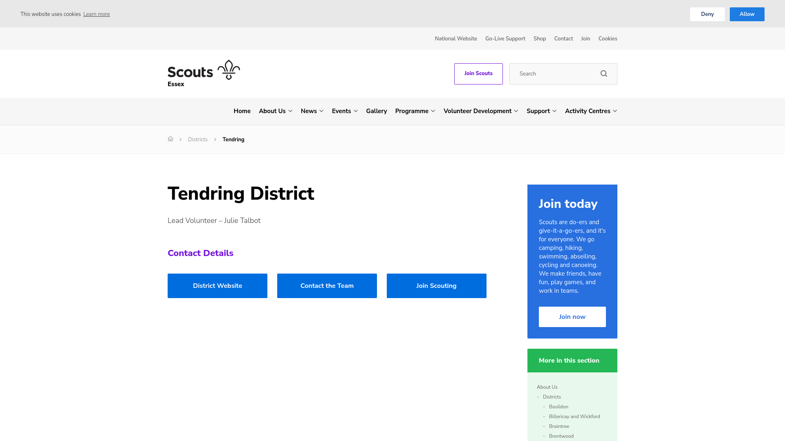Click the Tendring District heading
Image resolution: width=785 pixels, height=441 pixels.
241,194
